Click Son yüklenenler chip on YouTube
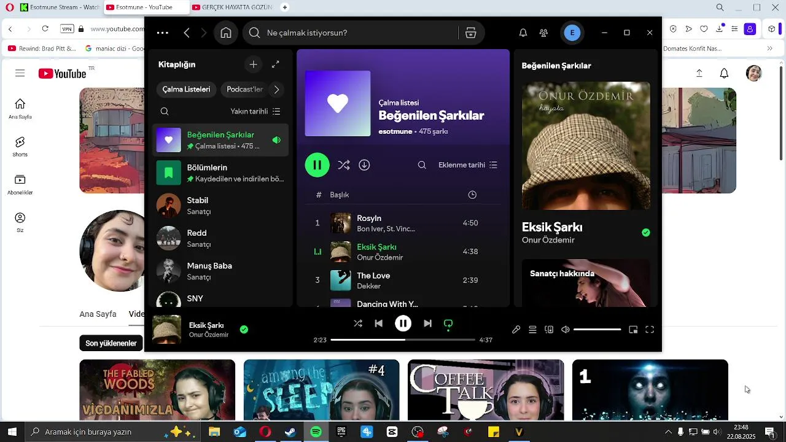 click(x=111, y=343)
